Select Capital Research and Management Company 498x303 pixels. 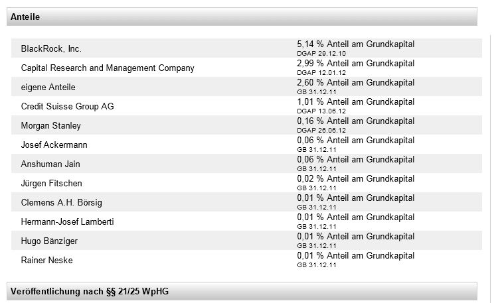coord(108,68)
